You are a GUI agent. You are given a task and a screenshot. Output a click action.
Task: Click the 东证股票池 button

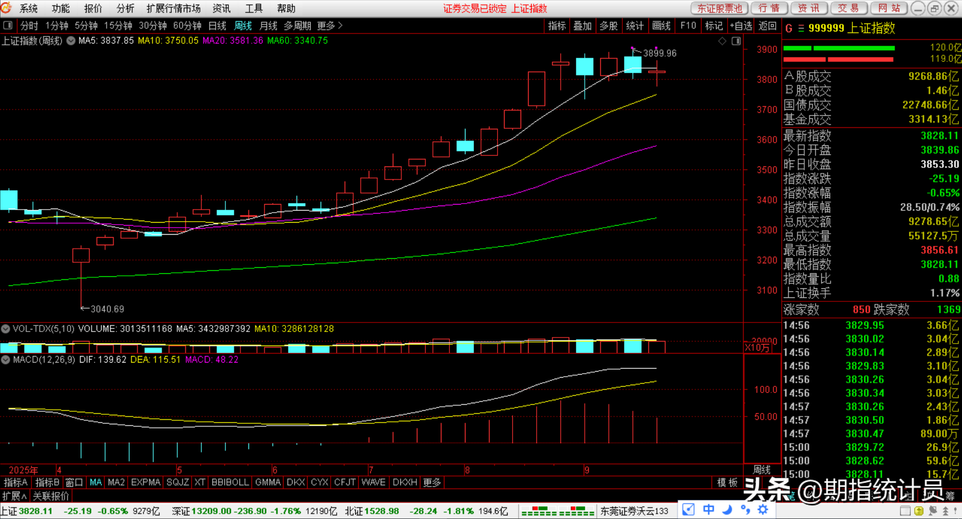[x=719, y=9]
